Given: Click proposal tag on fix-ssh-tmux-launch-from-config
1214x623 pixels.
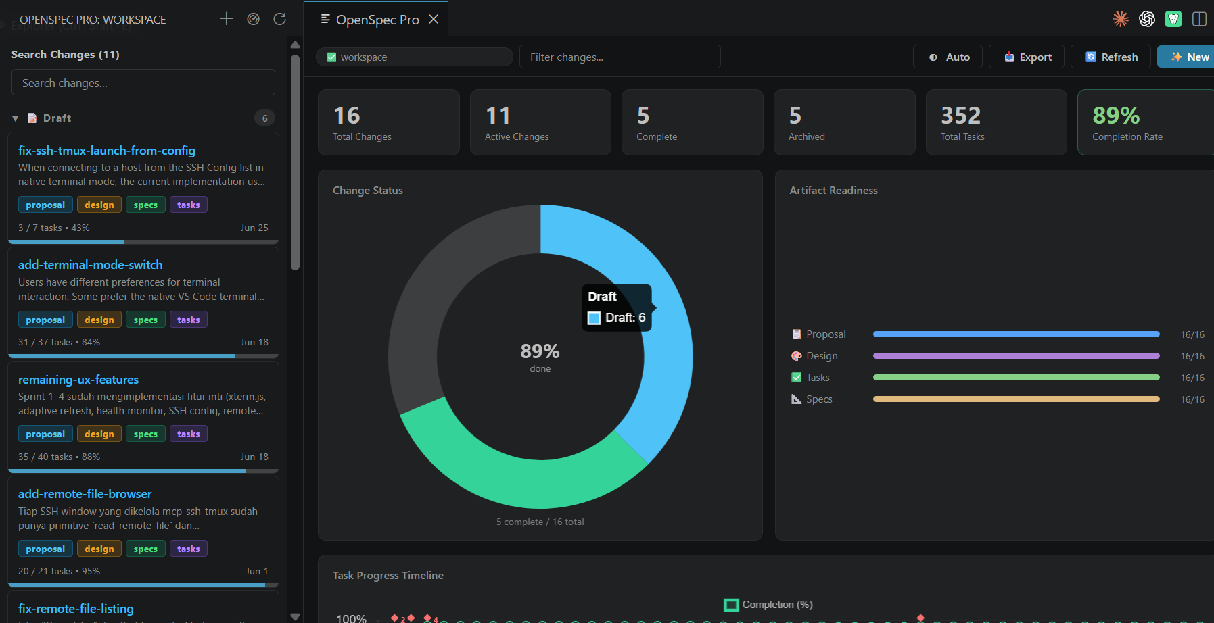Looking at the screenshot, I should [45, 205].
